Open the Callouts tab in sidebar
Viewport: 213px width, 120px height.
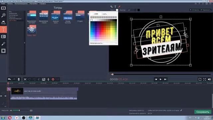click(3, 36)
